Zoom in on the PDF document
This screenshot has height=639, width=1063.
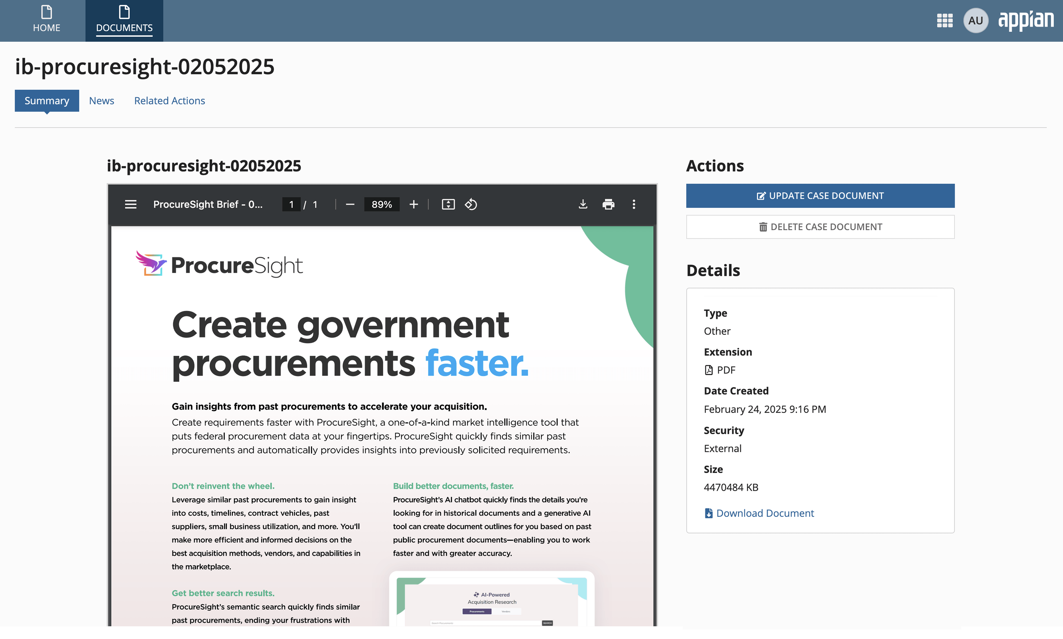point(413,204)
